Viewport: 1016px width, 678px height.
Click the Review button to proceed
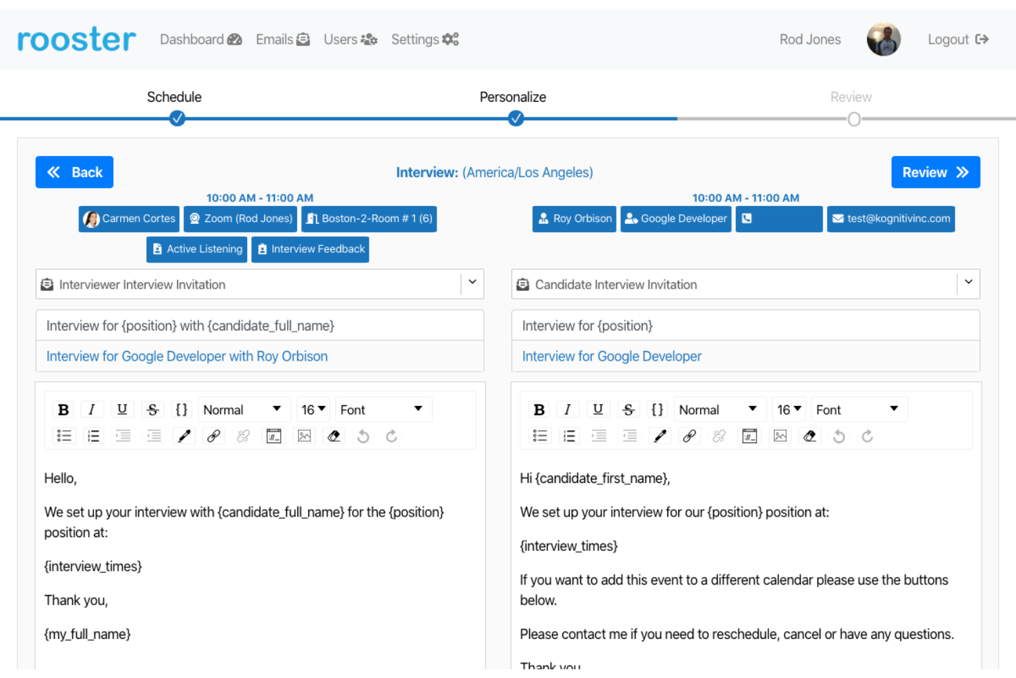point(935,172)
